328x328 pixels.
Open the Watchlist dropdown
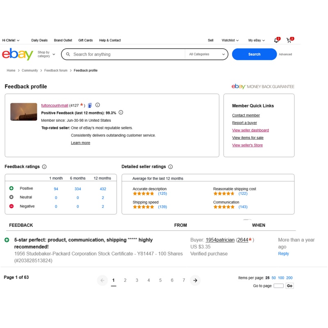pos(230,40)
